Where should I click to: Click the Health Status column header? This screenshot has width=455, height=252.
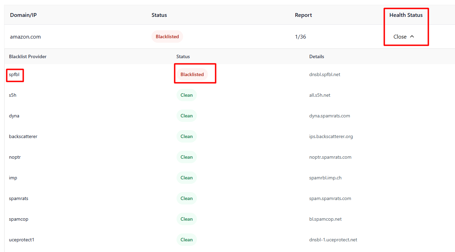coord(406,15)
